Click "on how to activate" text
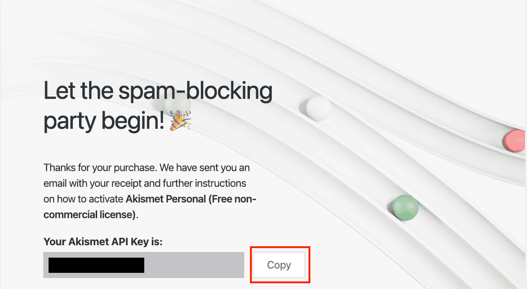The height and width of the screenshot is (289, 527). click(83, 199)
